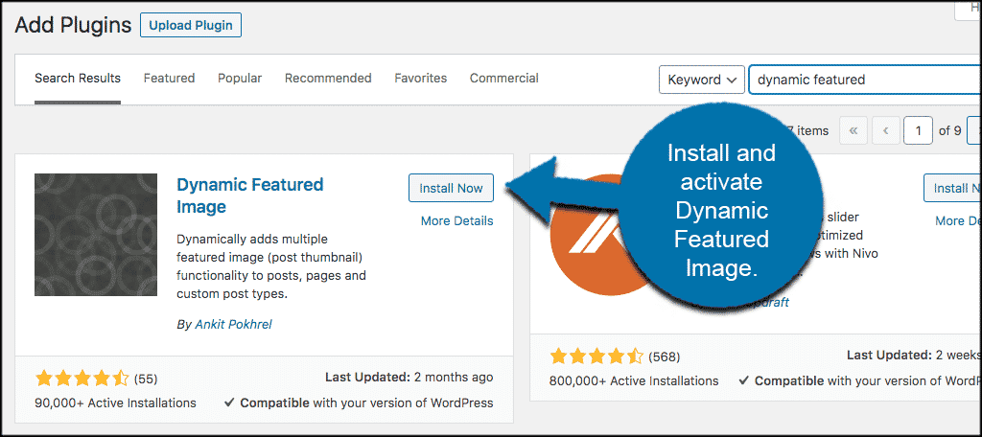Click the Upload Plugin button
The image size is (982, 437).
point(191,26)
